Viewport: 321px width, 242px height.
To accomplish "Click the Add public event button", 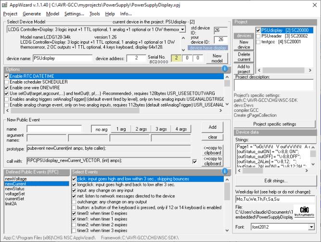I will point(212,127).
